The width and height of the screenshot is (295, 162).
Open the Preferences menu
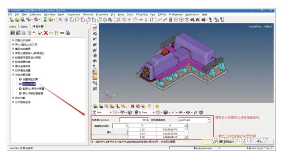tap(176, 14)
